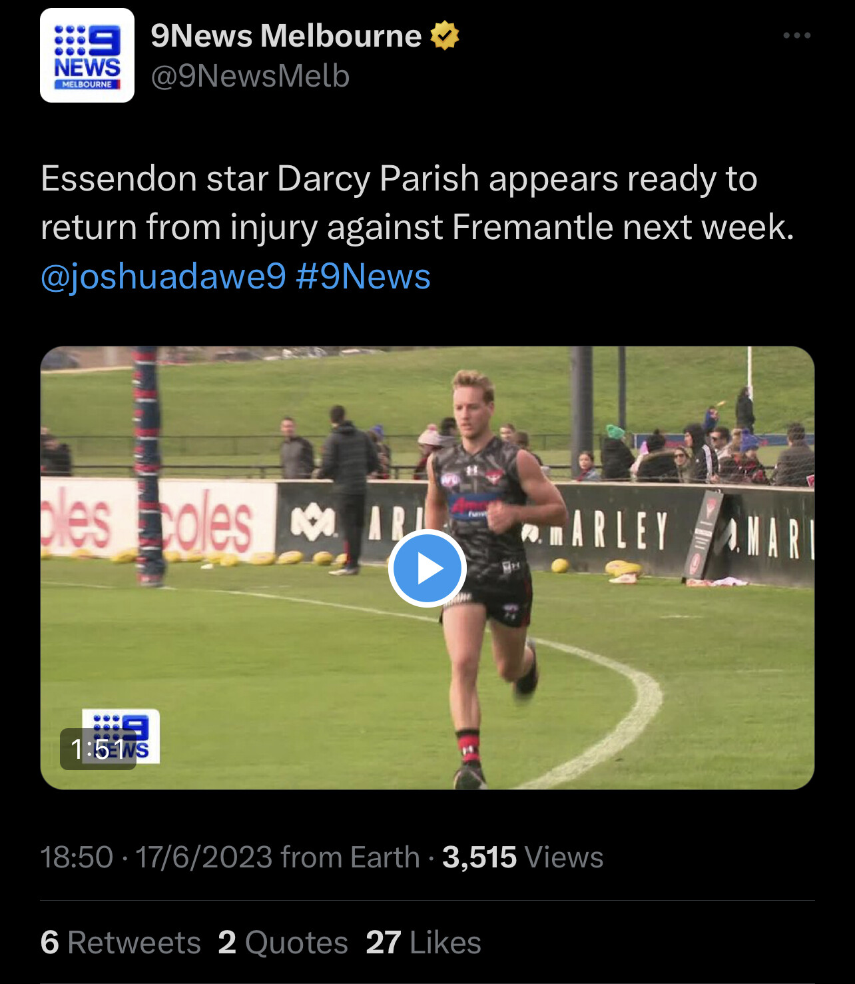Tap the 9News Melbourne display name

286,36
